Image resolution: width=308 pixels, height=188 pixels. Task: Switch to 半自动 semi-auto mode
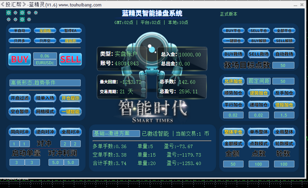coord(19,30)
